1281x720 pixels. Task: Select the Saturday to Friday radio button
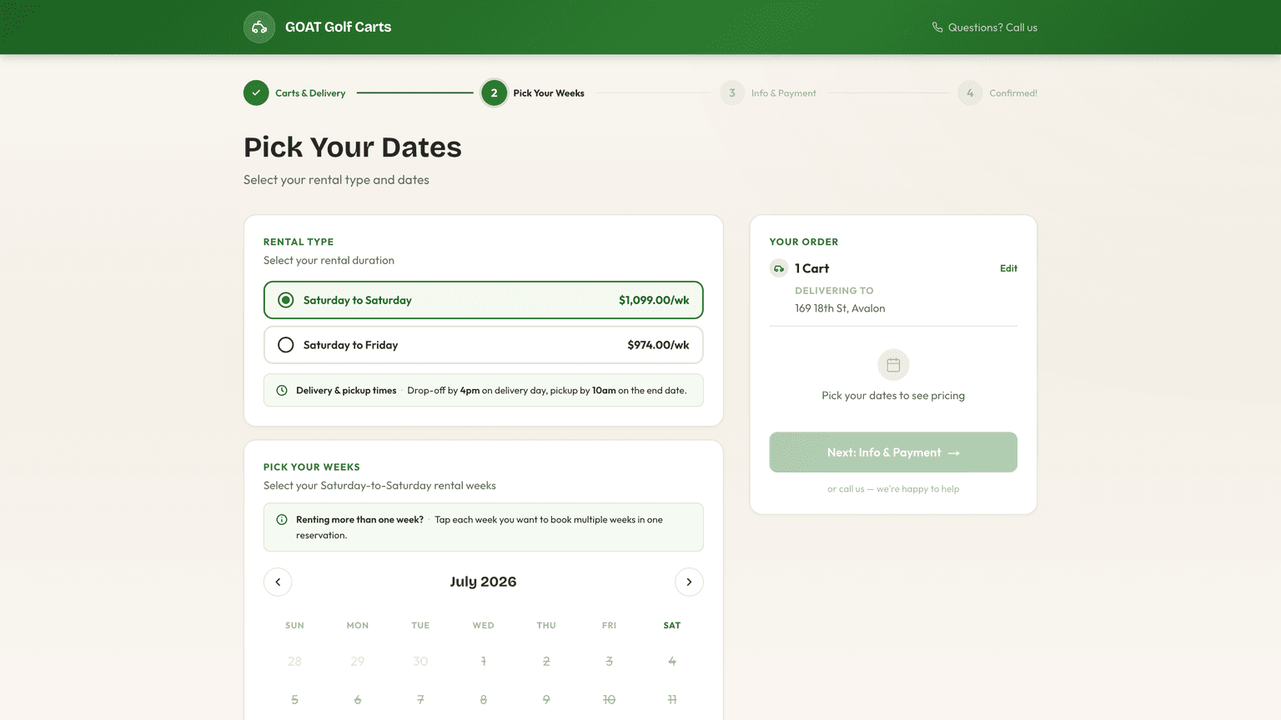tap(286, 345)
